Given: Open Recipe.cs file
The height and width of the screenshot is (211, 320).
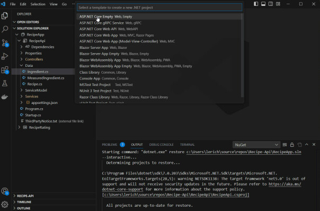Looking at the screenshot, I should 34,84.
